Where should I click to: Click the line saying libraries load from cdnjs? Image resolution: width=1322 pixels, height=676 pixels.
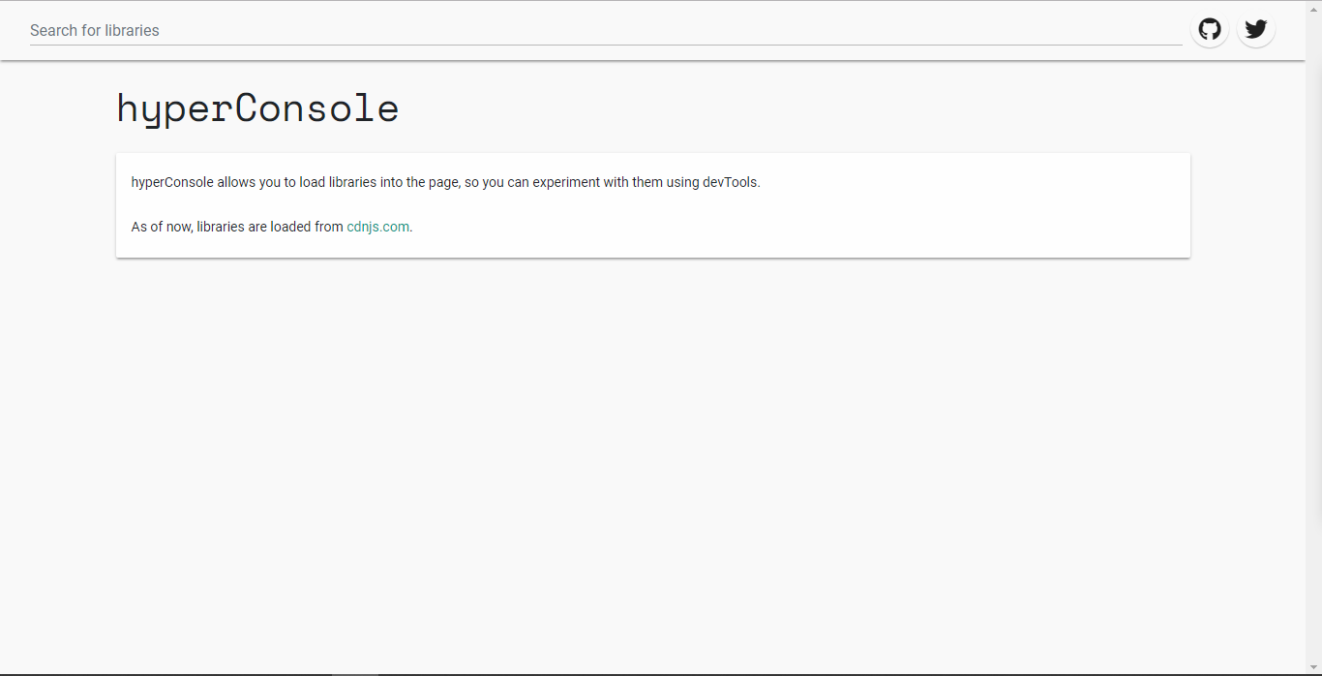click(271, 226)
